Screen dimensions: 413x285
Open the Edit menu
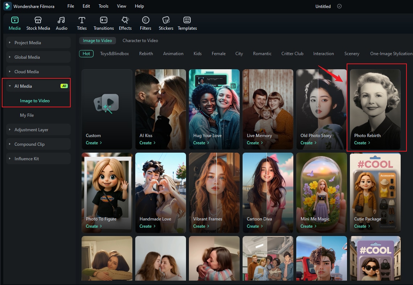point(86,6)
